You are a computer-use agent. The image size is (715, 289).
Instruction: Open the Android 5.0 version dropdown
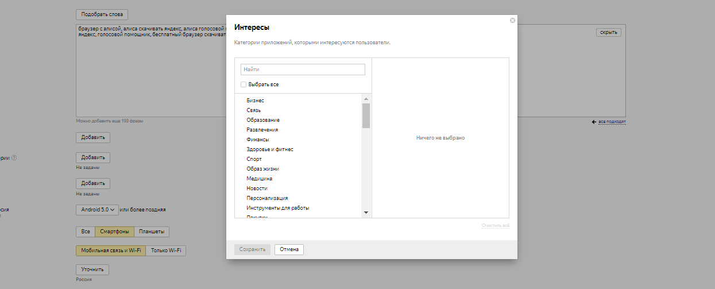(x=97, y=210)
